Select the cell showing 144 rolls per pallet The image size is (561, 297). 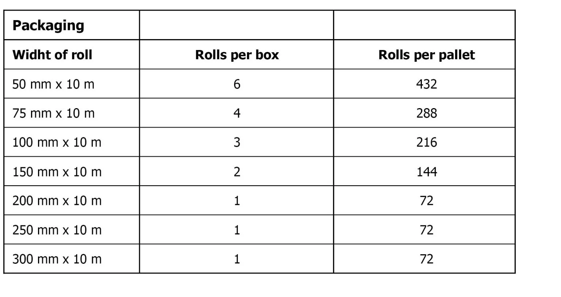tap(426, 172)
